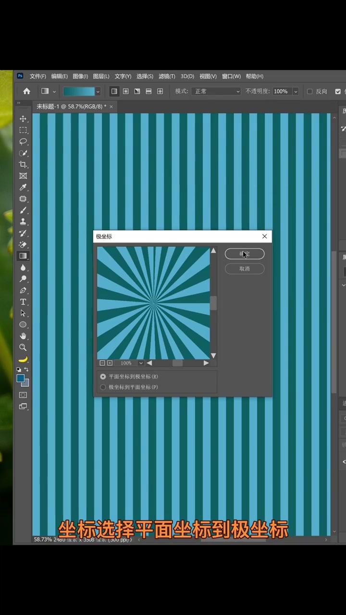346x615 pixels.
Task: Select the Move tool
Action: tap(23, 119)
